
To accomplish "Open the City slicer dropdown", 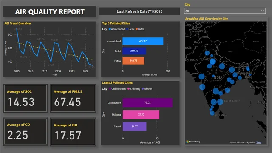I will (225, 11).
